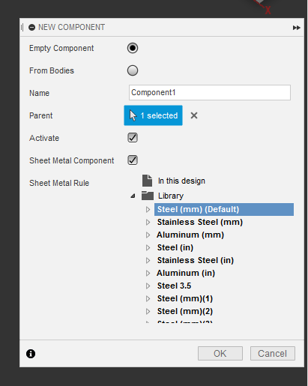Expand the Steel (mm) (Default) rule
Screen dimensions: 308x386
[148, 209]
